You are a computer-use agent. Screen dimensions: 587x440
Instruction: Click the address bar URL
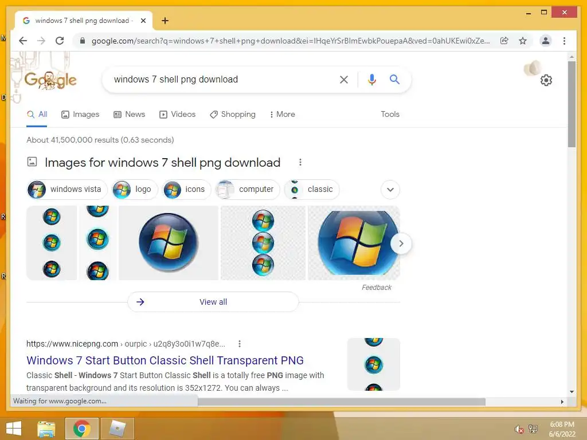pos(291,41)
